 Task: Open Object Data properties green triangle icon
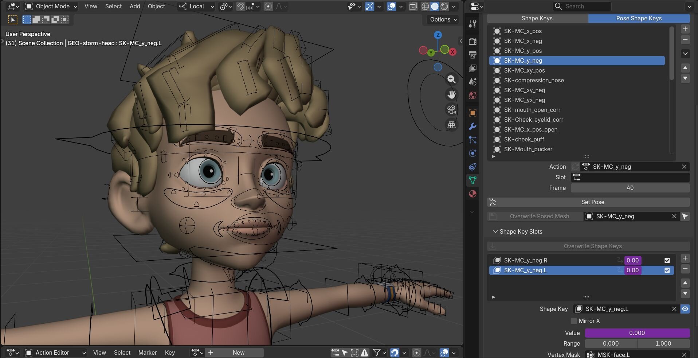point(472,180)
